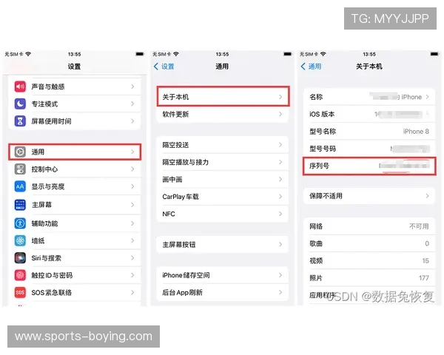Tap the Screen Time (屏幕使用时间) hourglass icon
The width and height of the screenshot is (444, 355).
click(x=20, y=121)
